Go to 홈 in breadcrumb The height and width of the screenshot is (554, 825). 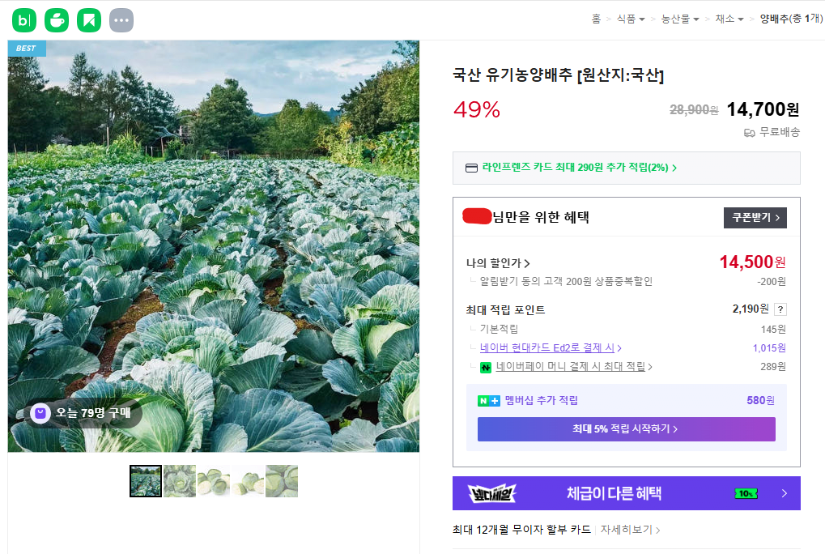596,19
